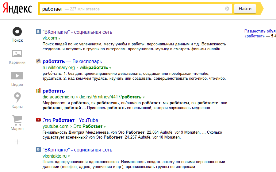Viewport: 276px width, 172px height.
Task: Expand the arrow next to youtube.com result
Action: pyautogui.click(x=105, y=127)
